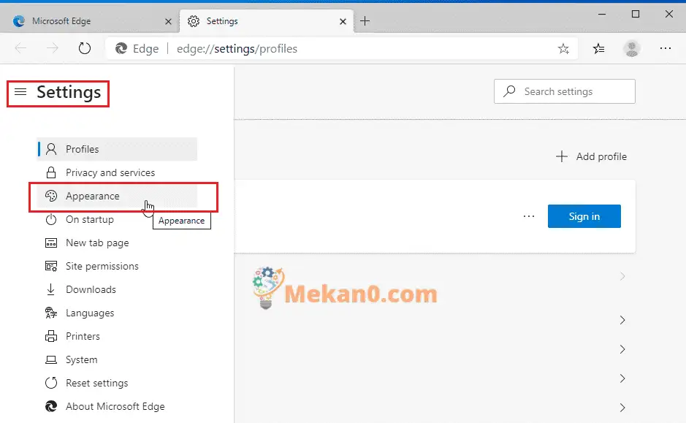
Task: Click the Appearance palette icon
Action: pos(51,196)
